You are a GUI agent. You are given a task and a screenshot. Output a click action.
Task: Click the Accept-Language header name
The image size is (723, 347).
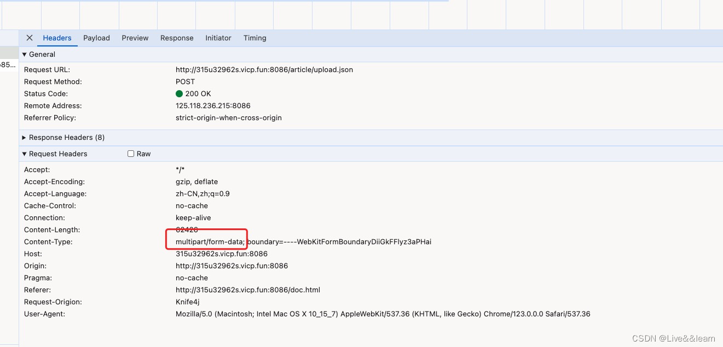click(55, 193)
